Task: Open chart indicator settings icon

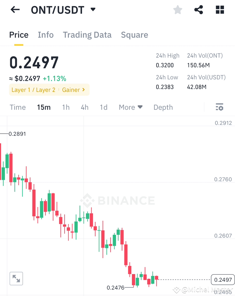Action: tap(219, 107)
